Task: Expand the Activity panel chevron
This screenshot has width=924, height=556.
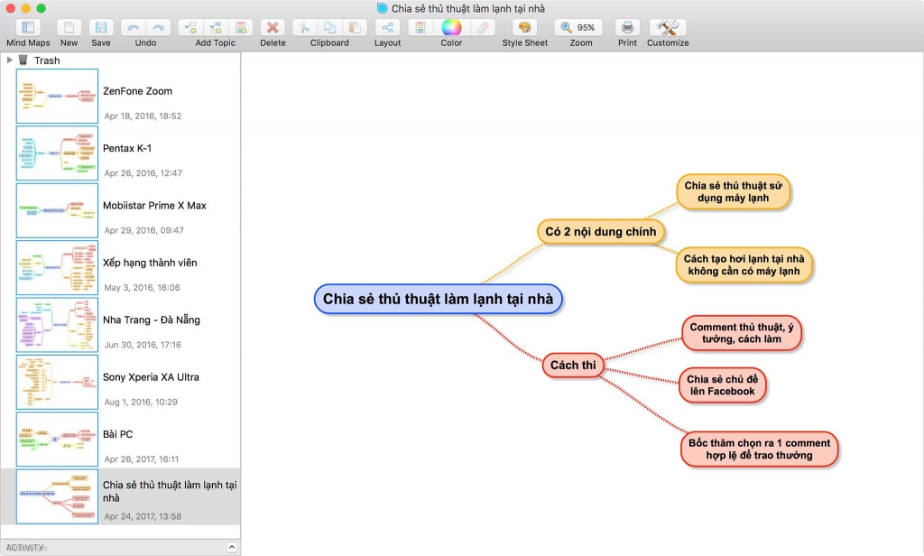Action: coord(232,548)
